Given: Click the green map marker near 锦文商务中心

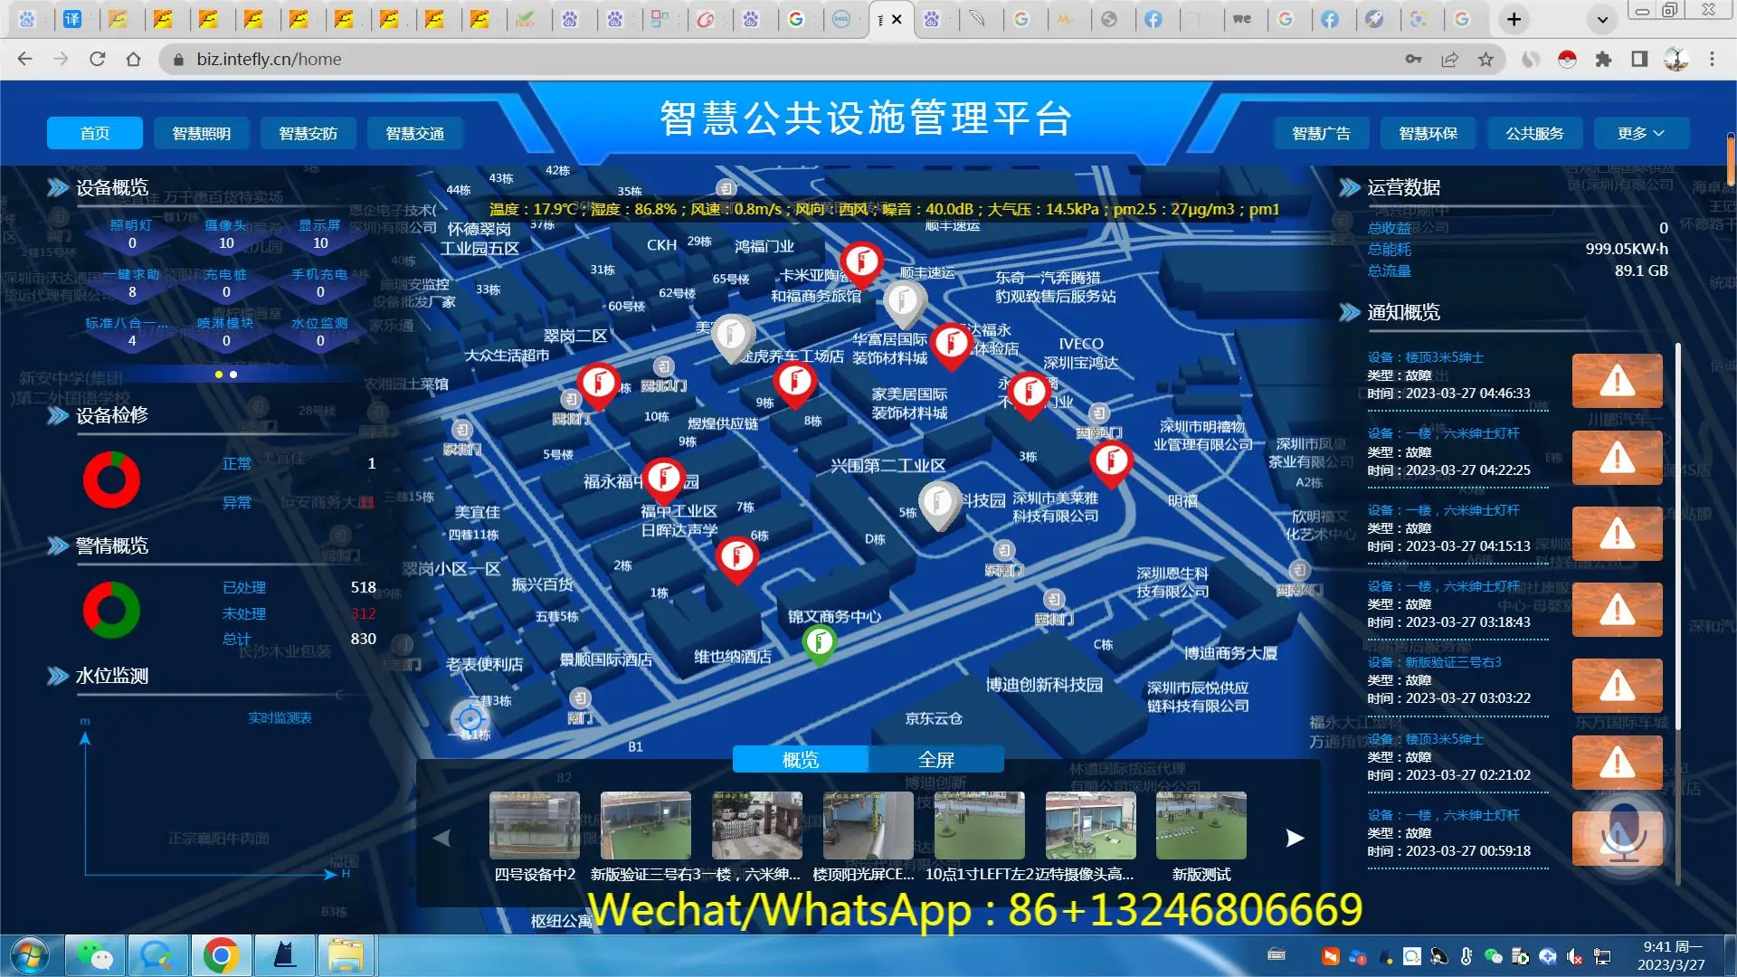Looking at the screenshot, I should pos(819,643).
